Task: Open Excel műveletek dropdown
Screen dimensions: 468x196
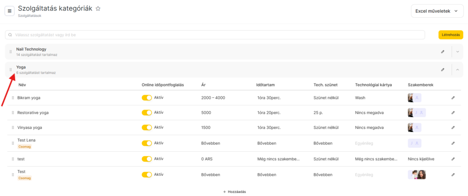Action: tap(436, 11)
